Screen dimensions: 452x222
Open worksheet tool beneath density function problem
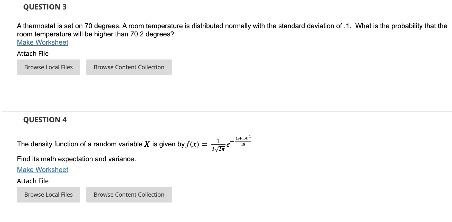tap(42, 169)
